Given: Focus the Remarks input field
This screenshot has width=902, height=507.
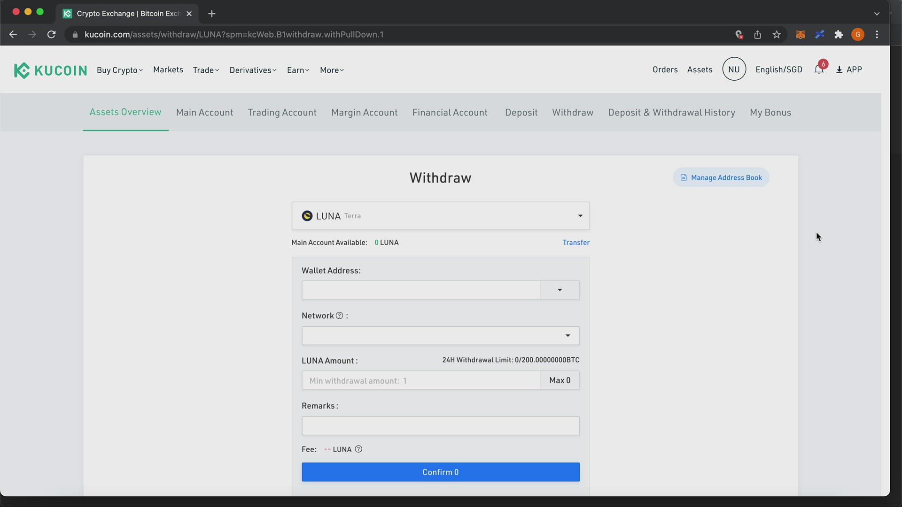Looking at the screenshot, I should pos(441,426).
